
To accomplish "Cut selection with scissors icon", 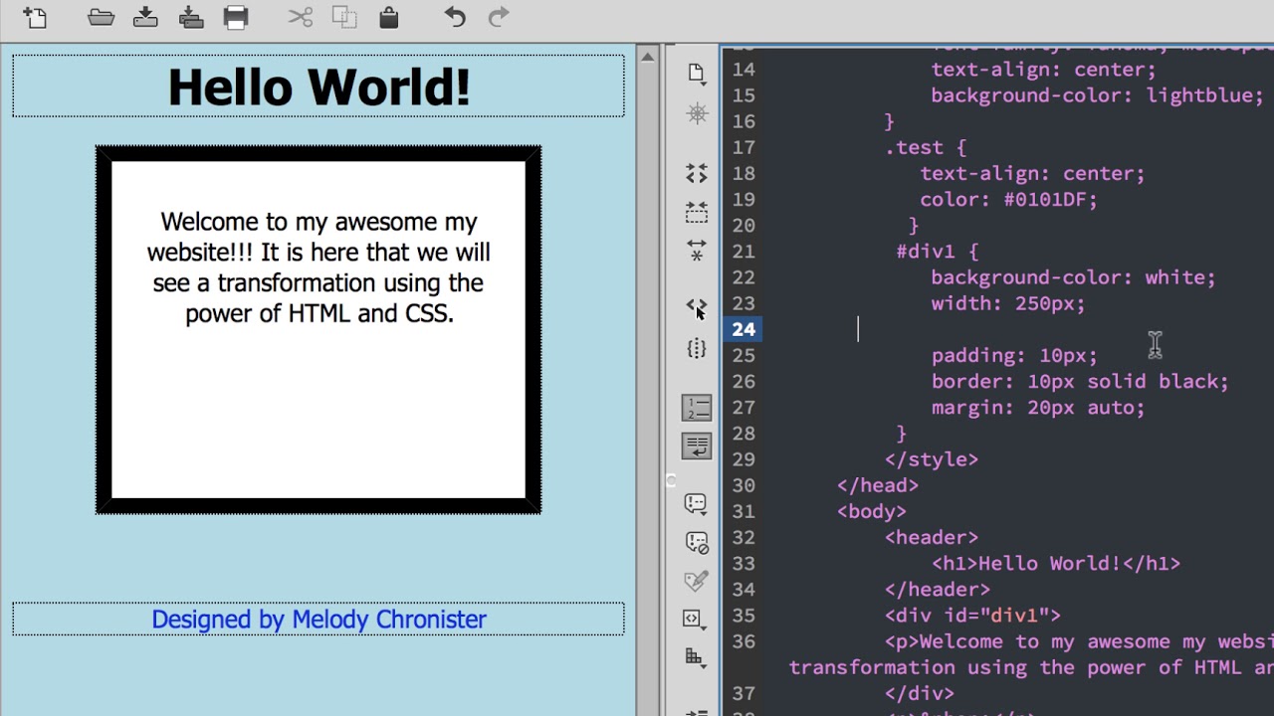I will tap(301, 17).
